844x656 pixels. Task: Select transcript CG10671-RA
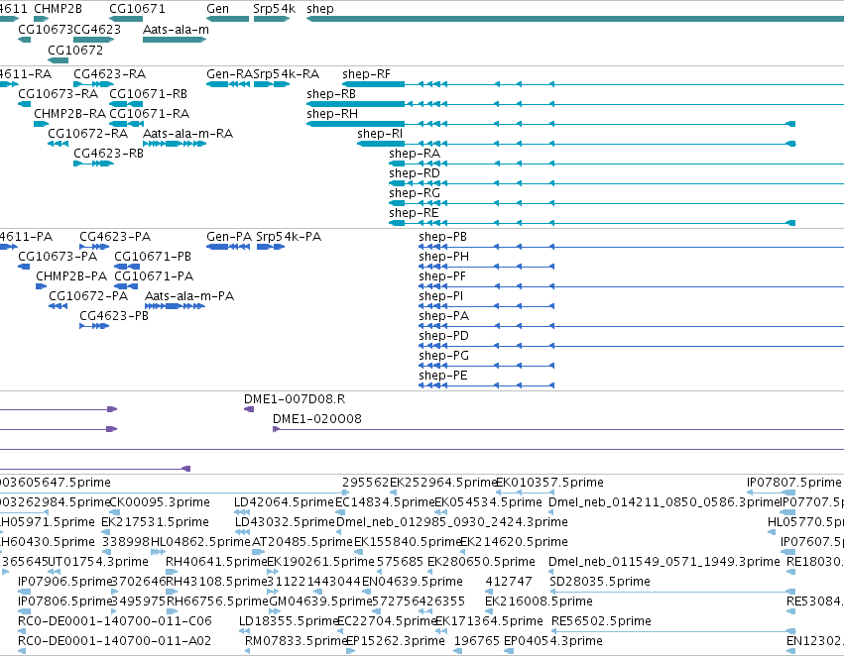coord(127,124)
